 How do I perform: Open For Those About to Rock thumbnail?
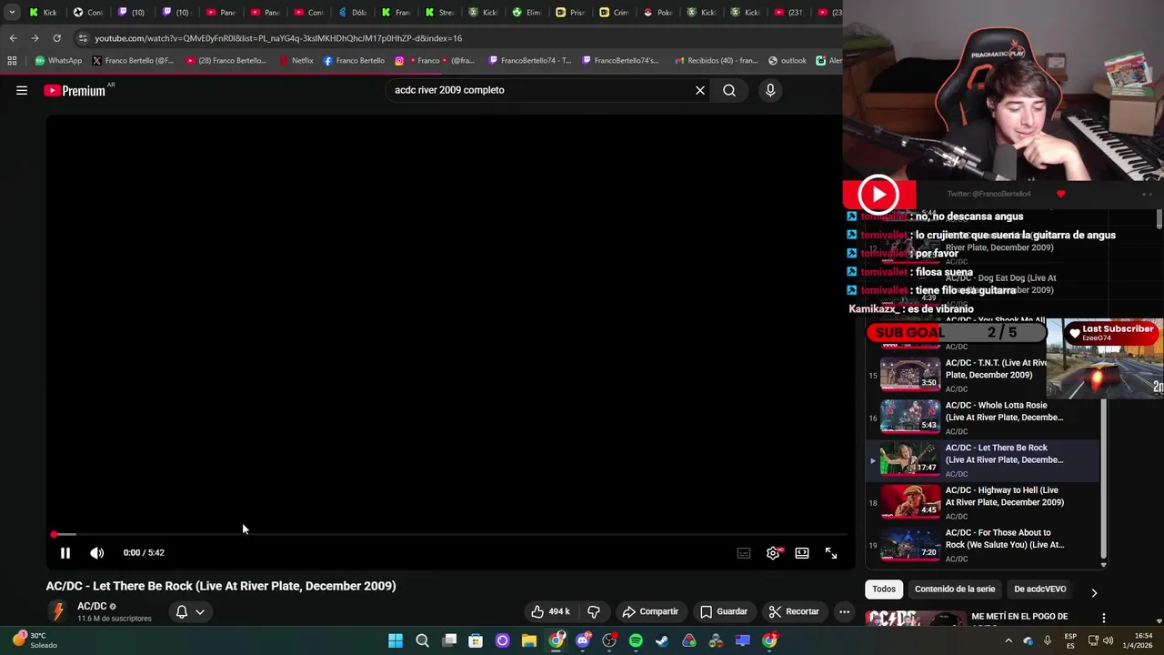pyautogui.click(x=909, y=543)
